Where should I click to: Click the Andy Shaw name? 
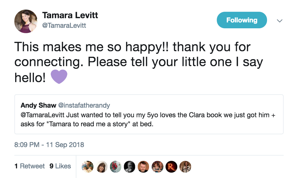tap(38, 105)
